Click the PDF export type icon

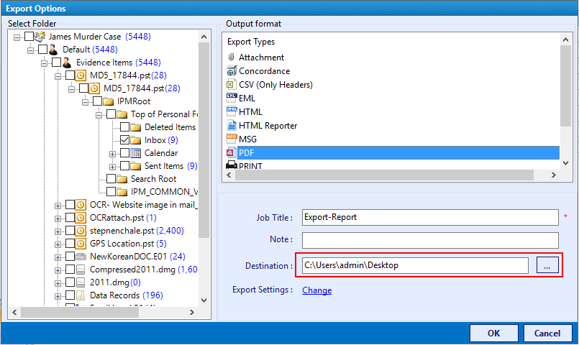pos(231,153)
